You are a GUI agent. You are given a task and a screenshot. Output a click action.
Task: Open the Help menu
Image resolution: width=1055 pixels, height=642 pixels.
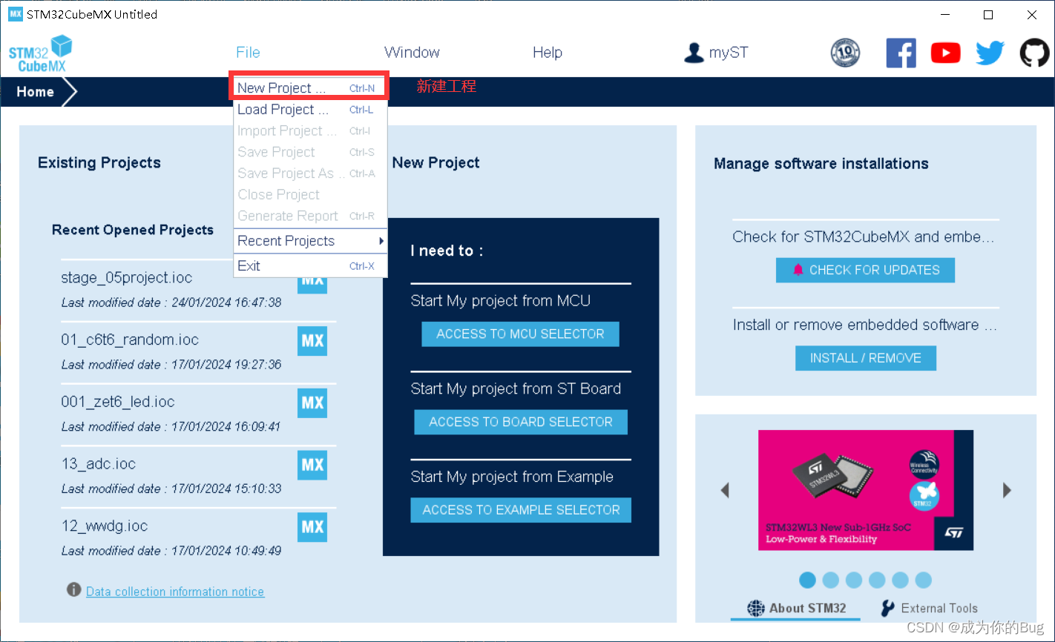[x=548, y=53]
